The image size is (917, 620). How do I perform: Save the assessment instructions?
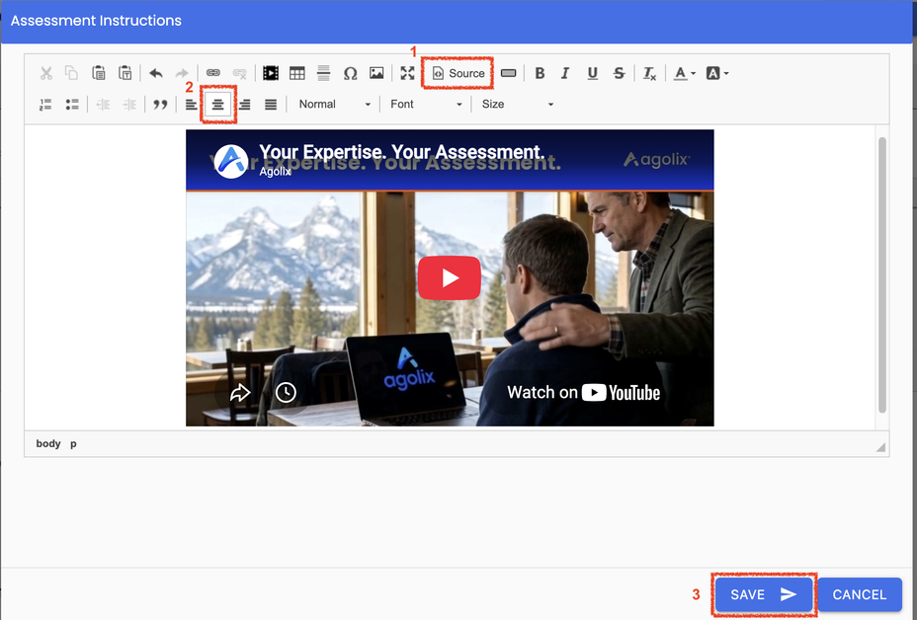tap(764, 595)
